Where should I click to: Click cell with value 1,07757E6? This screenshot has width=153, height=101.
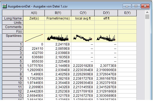(34, 66)
